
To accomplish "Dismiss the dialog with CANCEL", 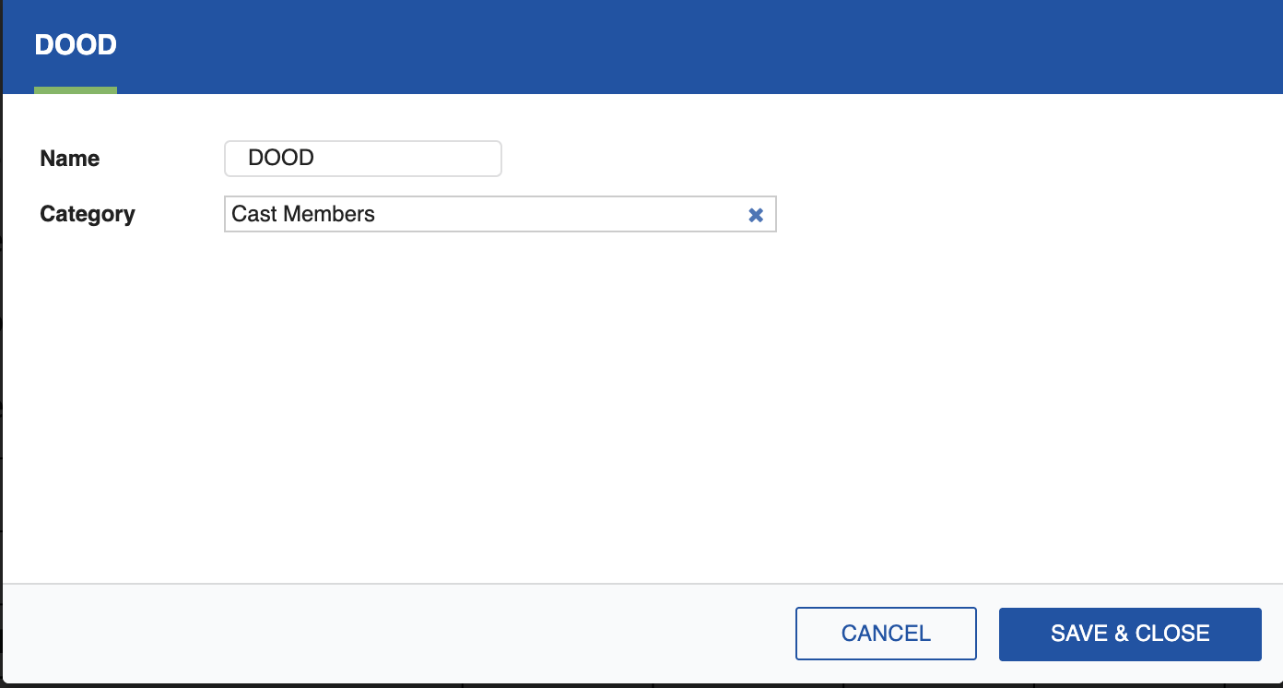I will tap(885, 633).
